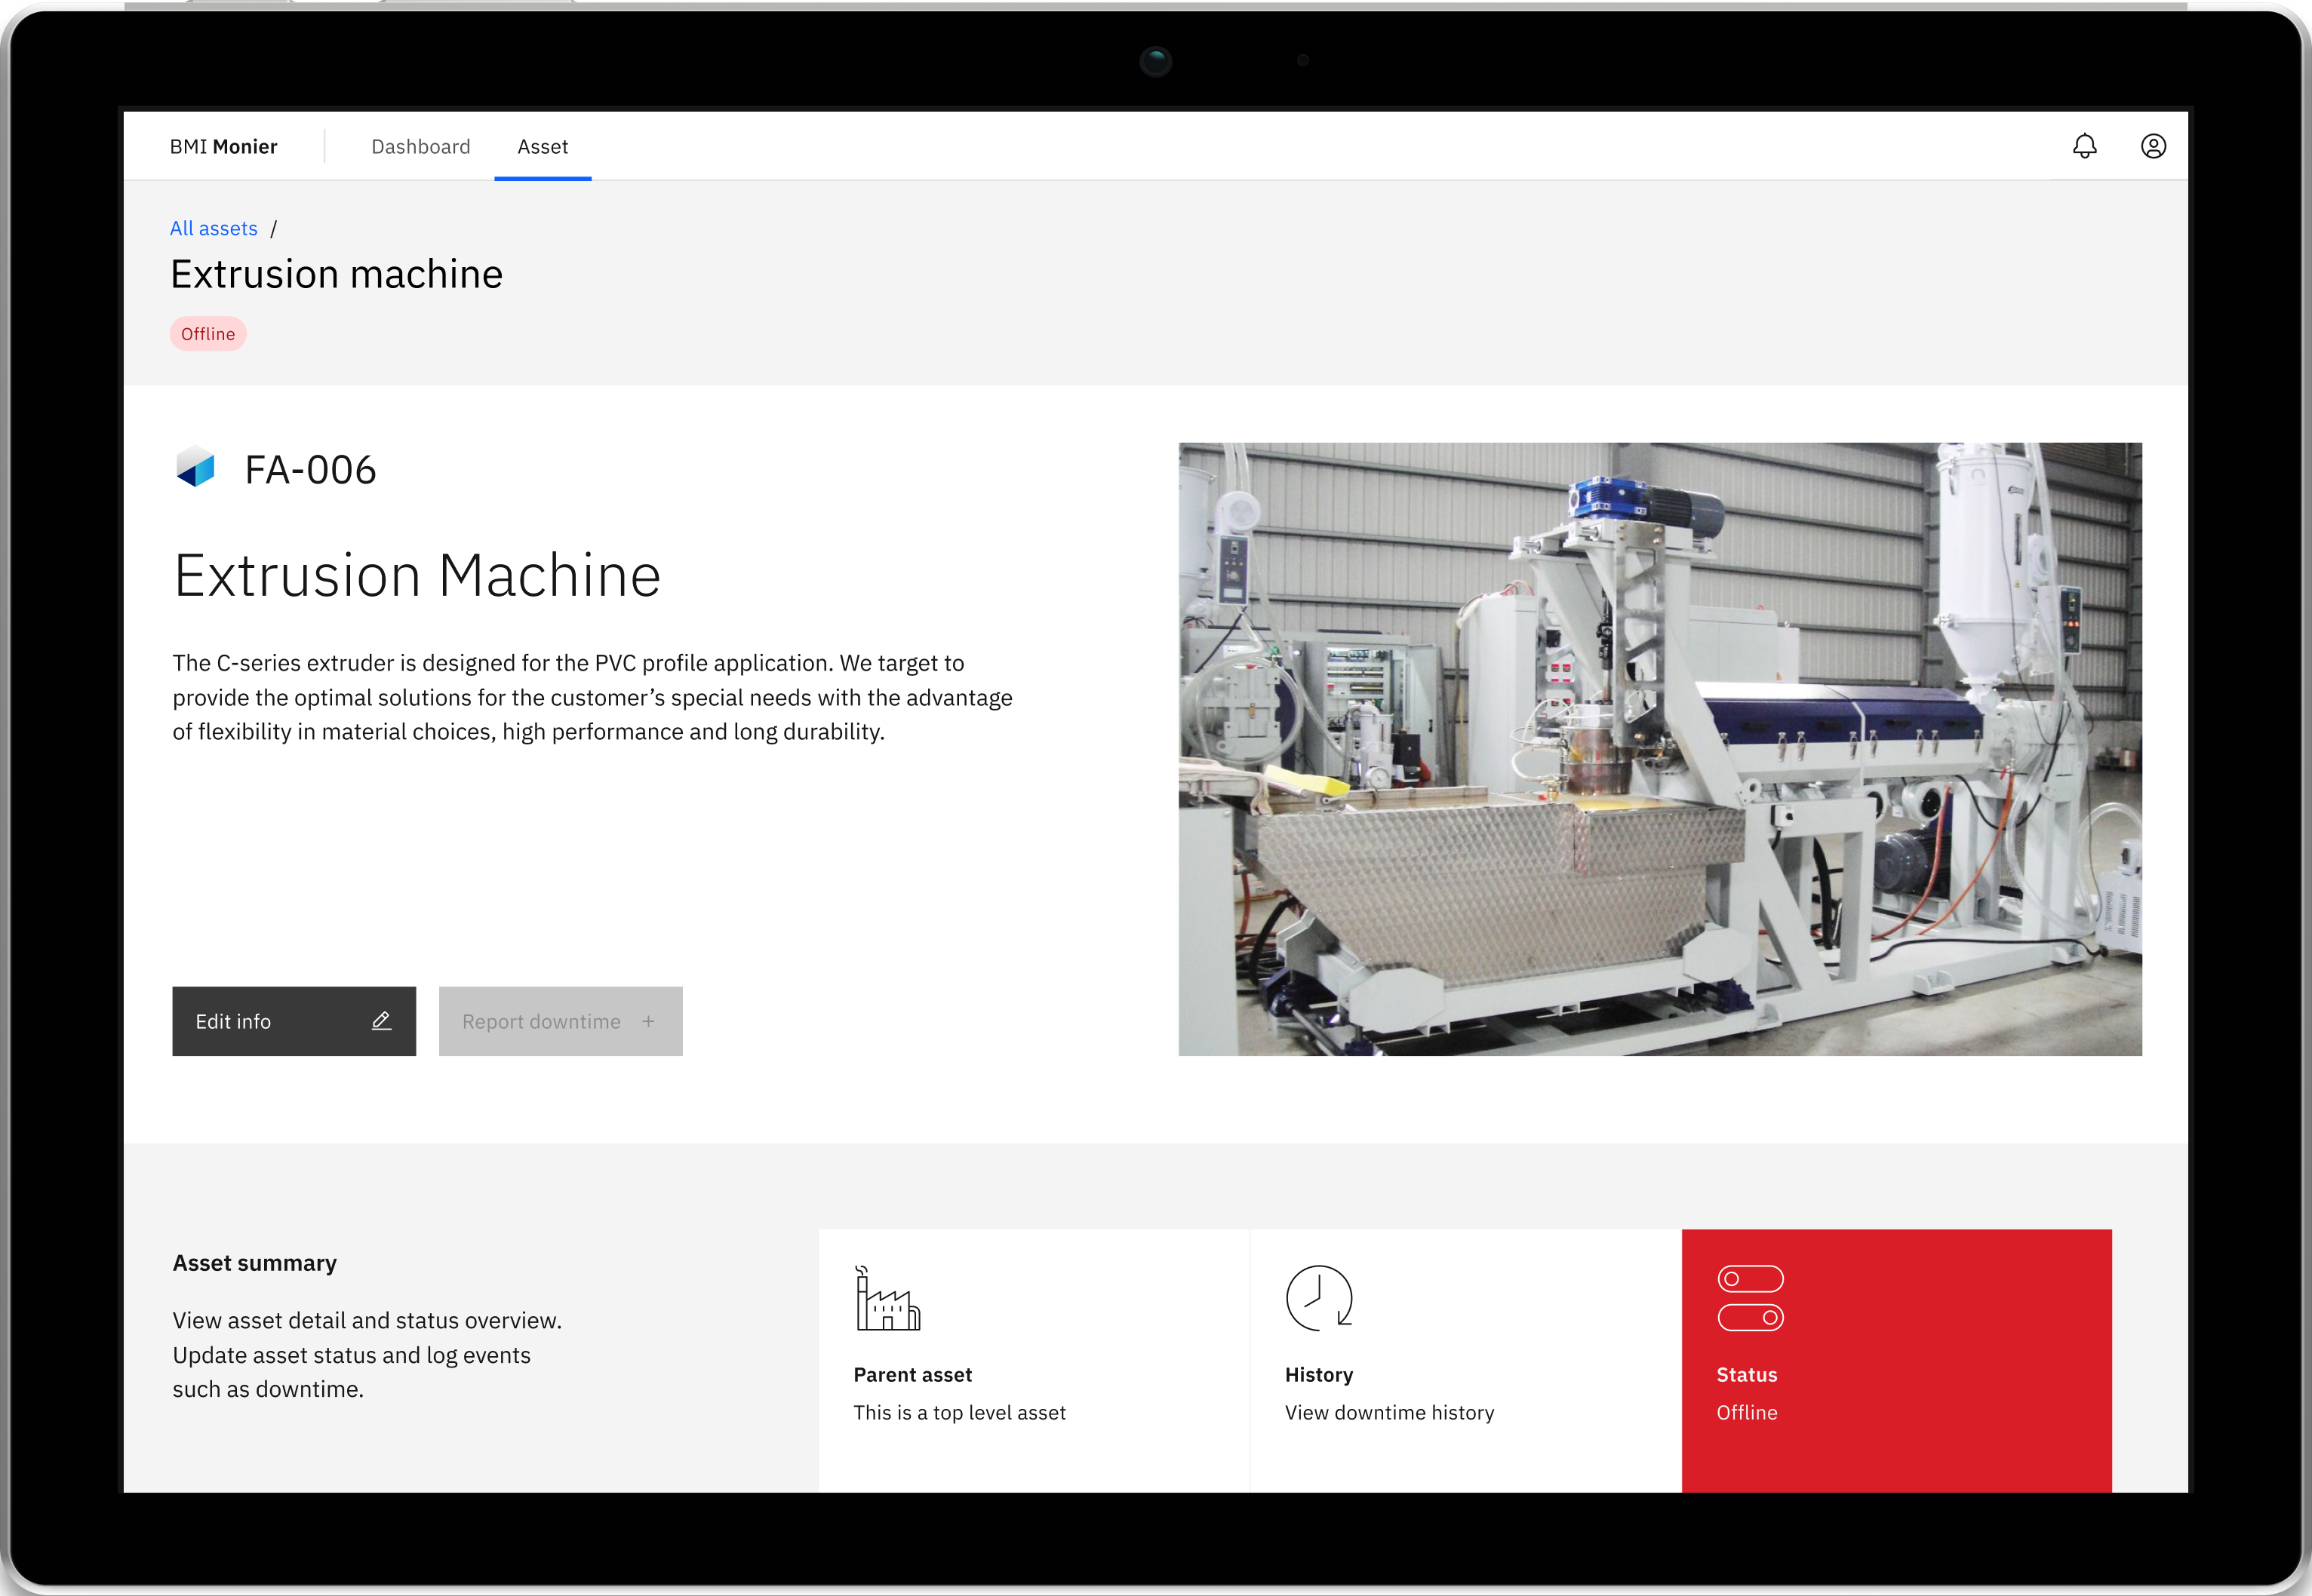
Task: Open the notifications bell icon
Action: tap(2084, 146)
